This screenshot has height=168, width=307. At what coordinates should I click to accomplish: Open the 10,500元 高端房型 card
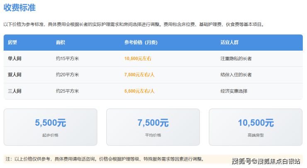256,127
